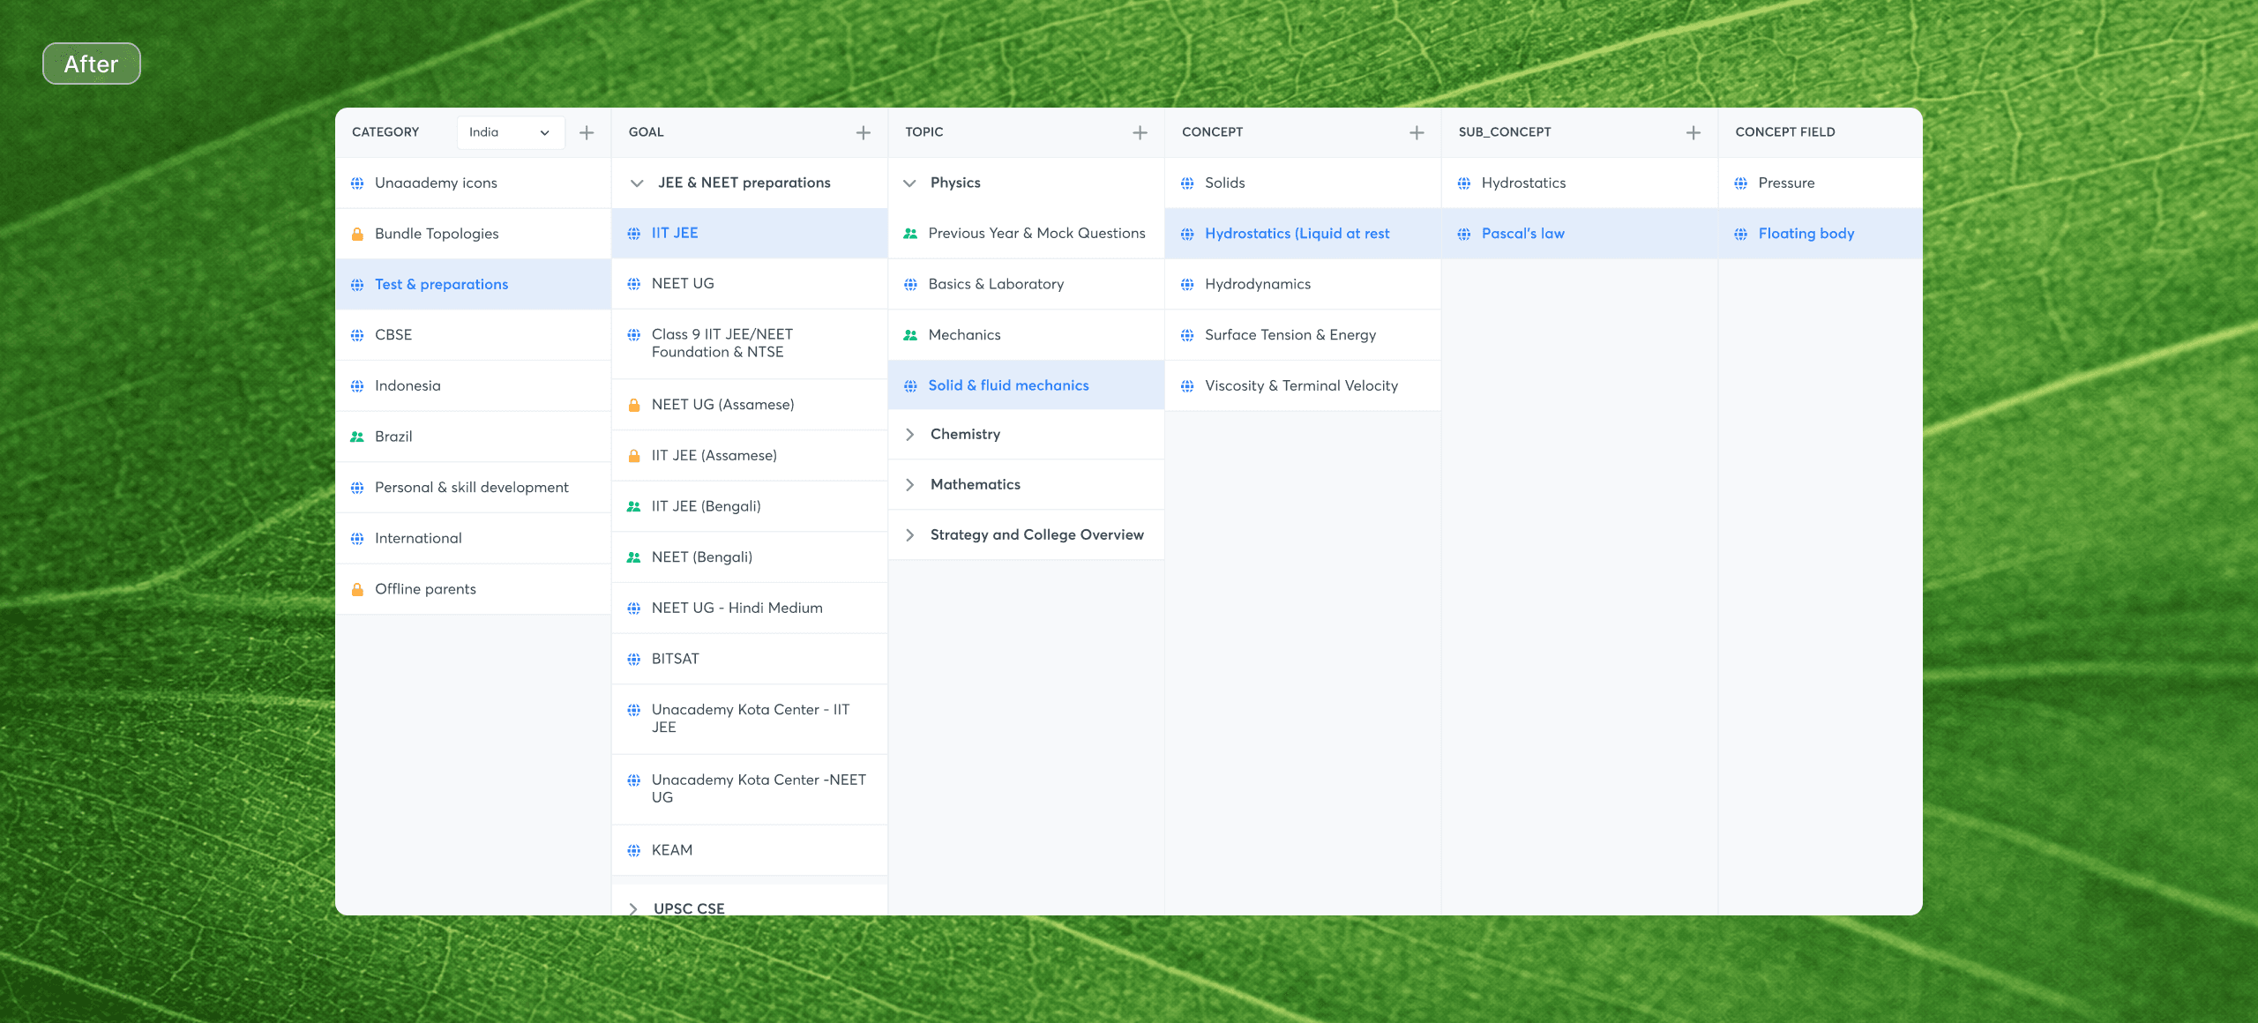Click the people icon next to Brazil
Image resolution: width=2258 pixels, height=1023 pixels.
[x=357, y=437]
